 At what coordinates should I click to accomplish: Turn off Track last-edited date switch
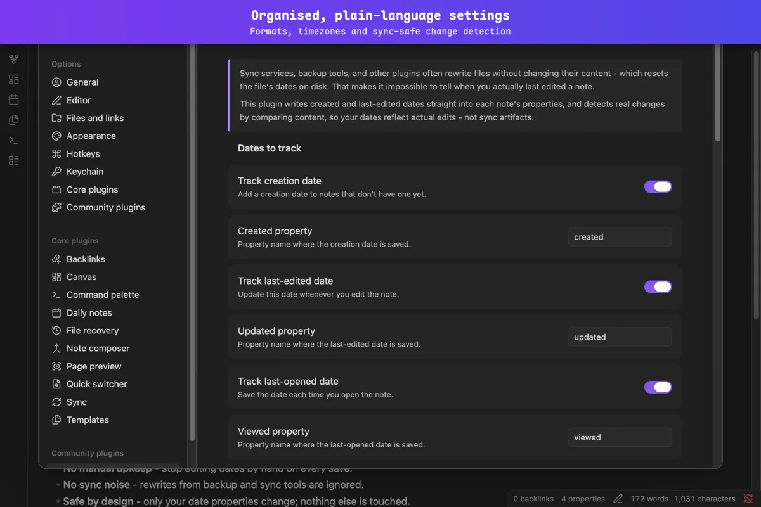658,286
